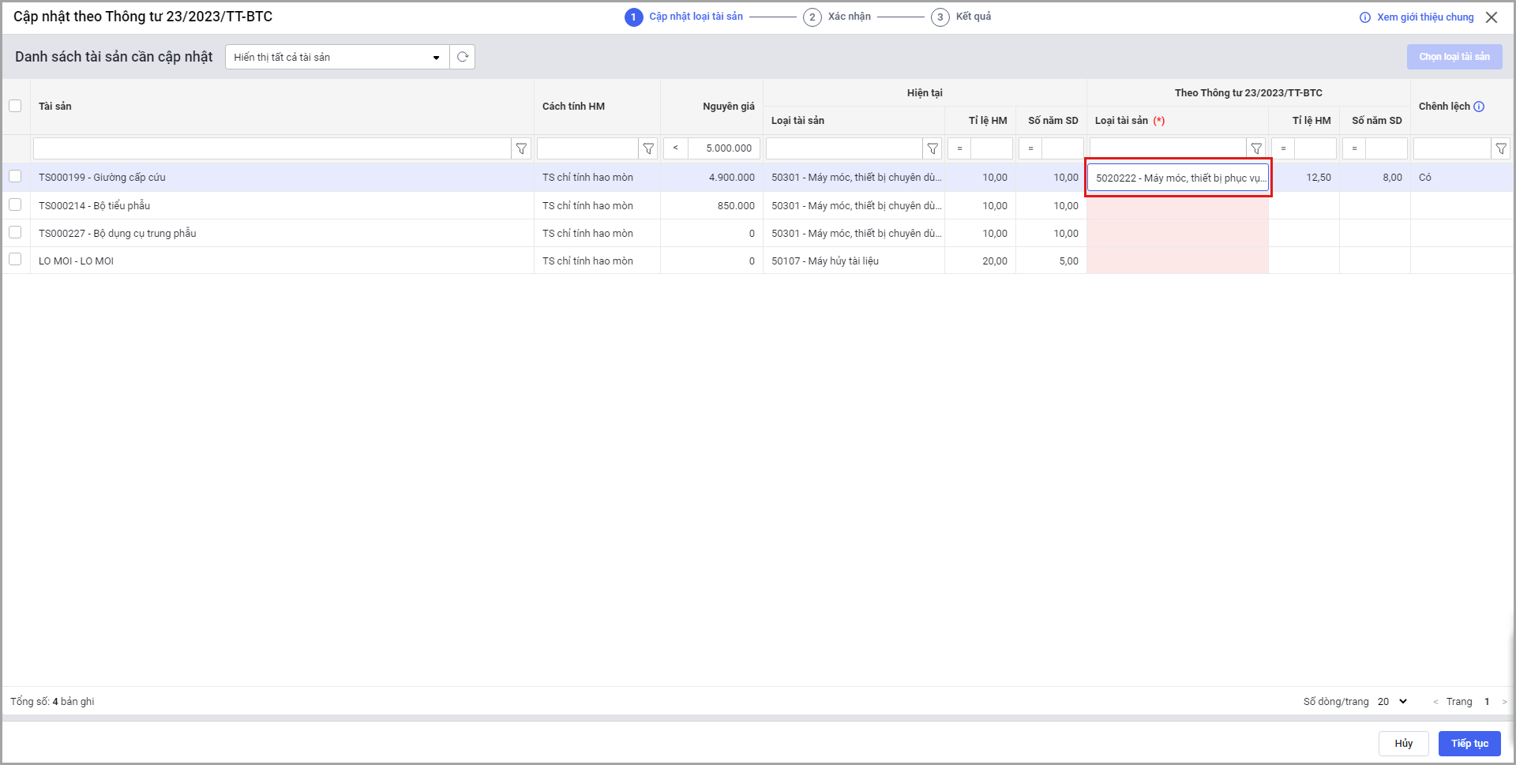
Task: Open the rows-per-page dropdown showing 20
Action: pos(1393,701)
